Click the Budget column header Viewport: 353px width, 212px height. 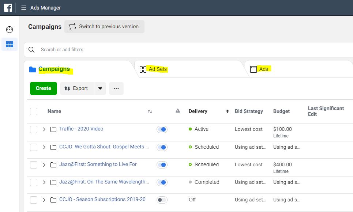point(281,111)
